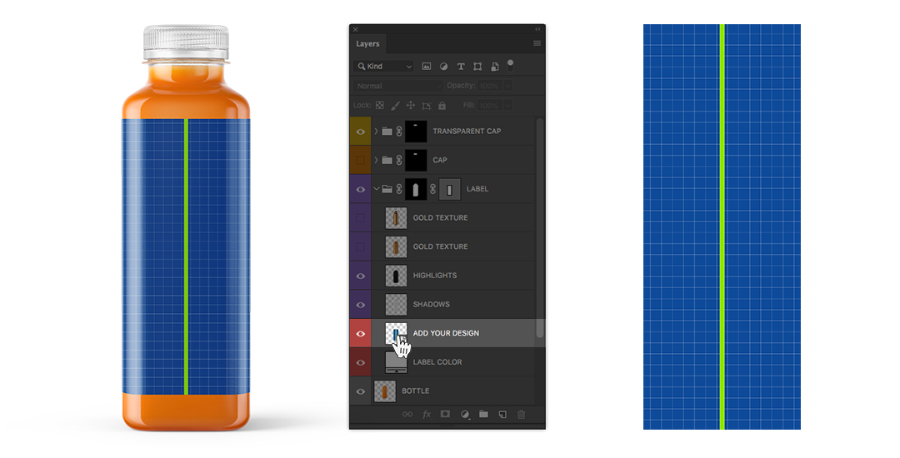Screen dimensions: 900x458
Task: Click the CAP folder icon
Action: point(387,160)
